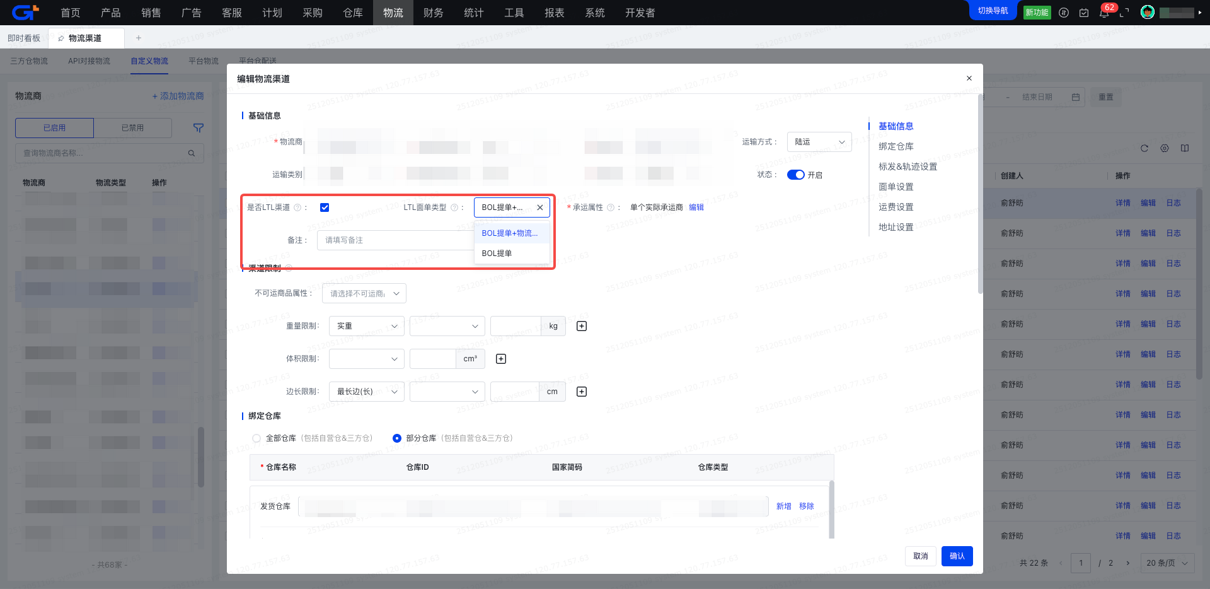Screen dimensions: 1210x589
Task: Click the 查询物流商名称 search field
Action: tap(110, 153)
